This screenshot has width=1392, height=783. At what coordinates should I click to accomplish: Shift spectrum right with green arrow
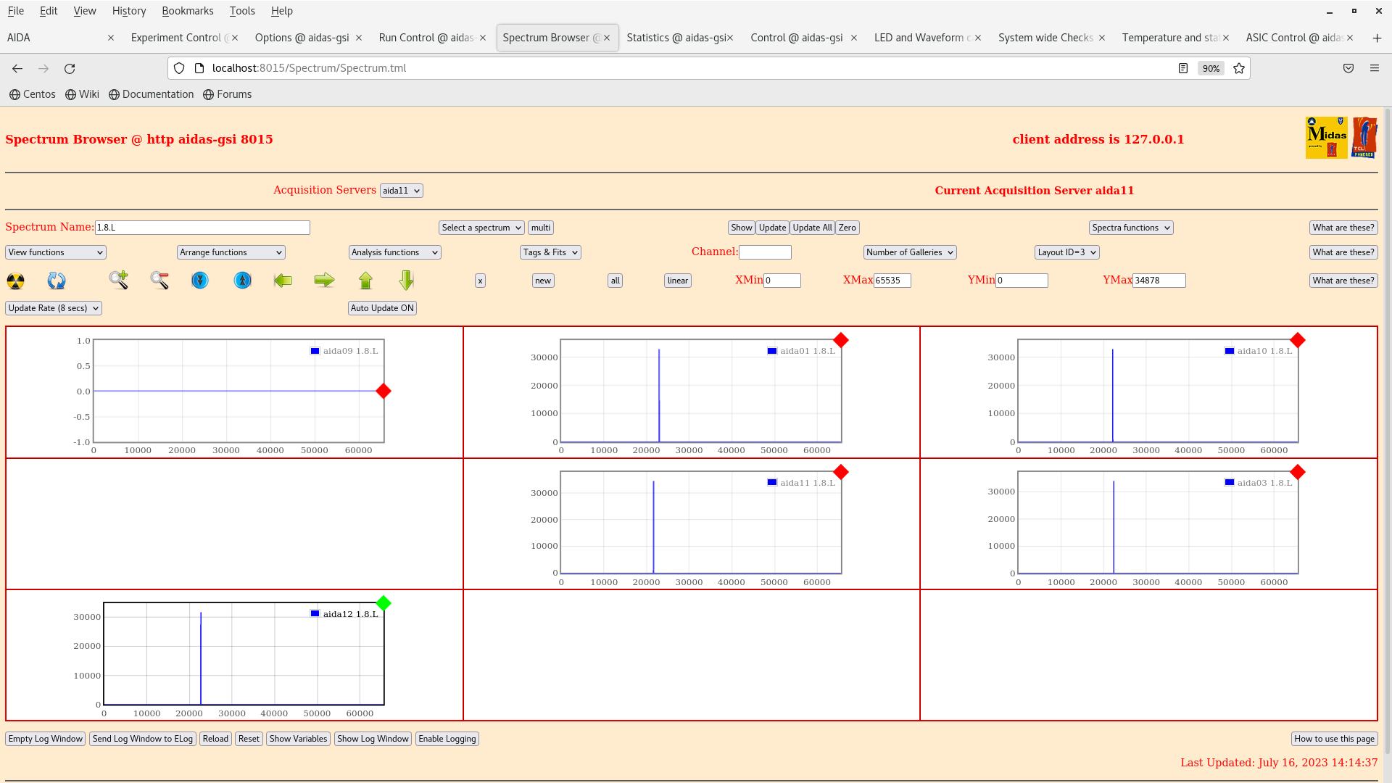coord(324,280)
